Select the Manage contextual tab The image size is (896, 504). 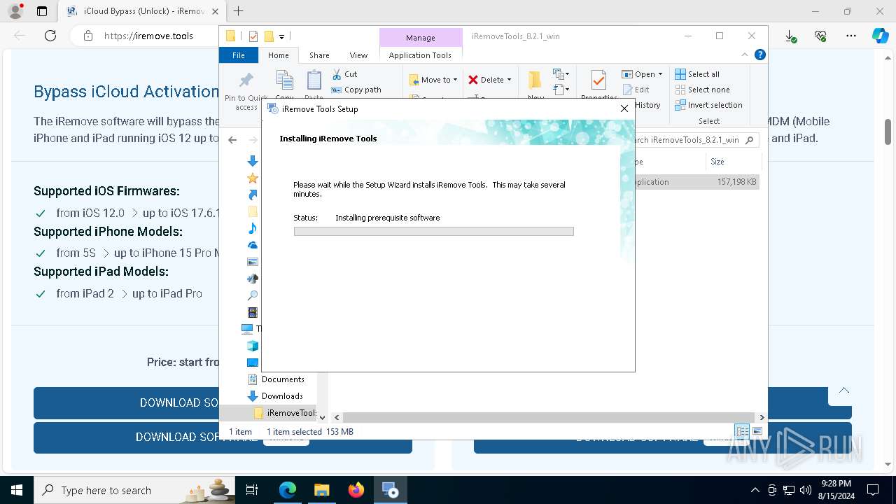coord(420,38)
